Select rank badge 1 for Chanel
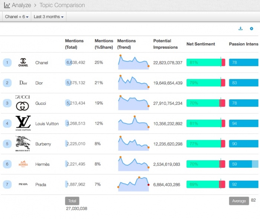260x219 pixels. pos(7,62)
